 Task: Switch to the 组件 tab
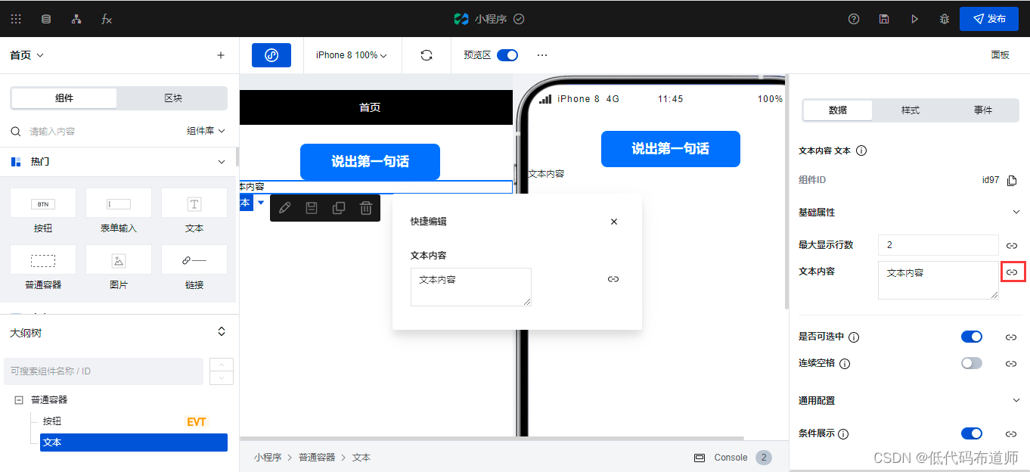pyautogui.click(x=64, y=98)
